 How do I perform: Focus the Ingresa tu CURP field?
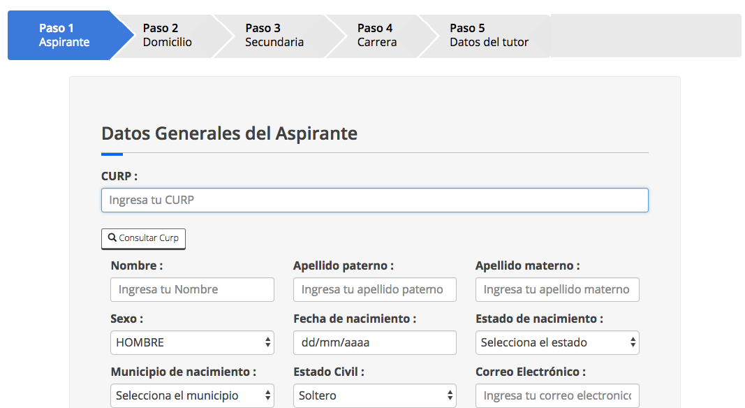374,200
